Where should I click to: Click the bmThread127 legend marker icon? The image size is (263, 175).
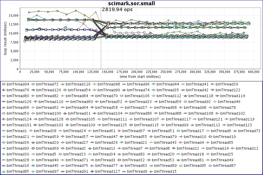(92, 172)
